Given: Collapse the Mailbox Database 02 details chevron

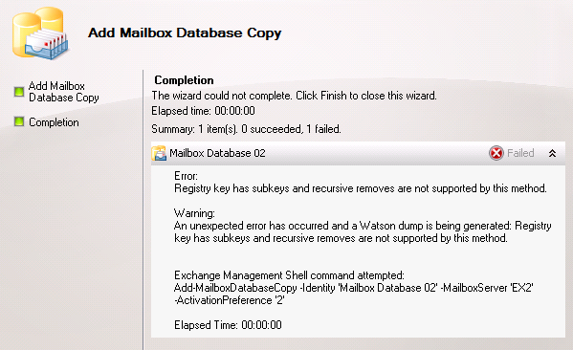Looking at the screenshot, I should coord(552,153).
